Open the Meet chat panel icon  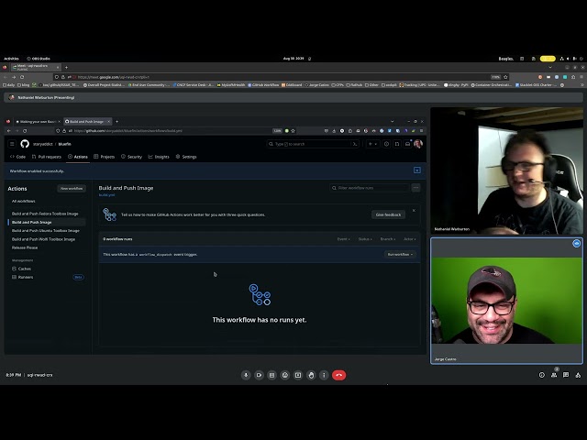(566, 375)
